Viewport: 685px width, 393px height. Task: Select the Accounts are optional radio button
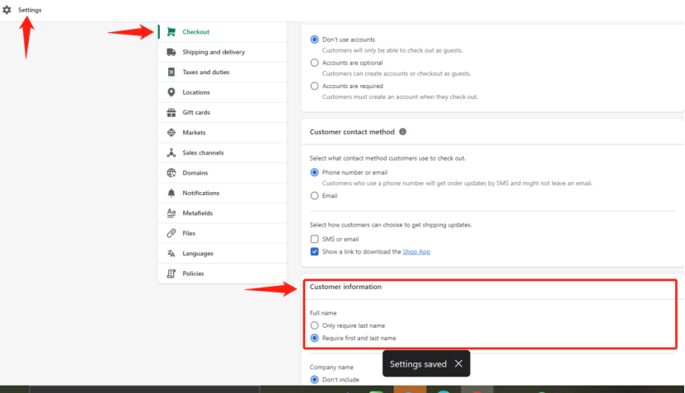pyautogui.click(x=314, y=63)
